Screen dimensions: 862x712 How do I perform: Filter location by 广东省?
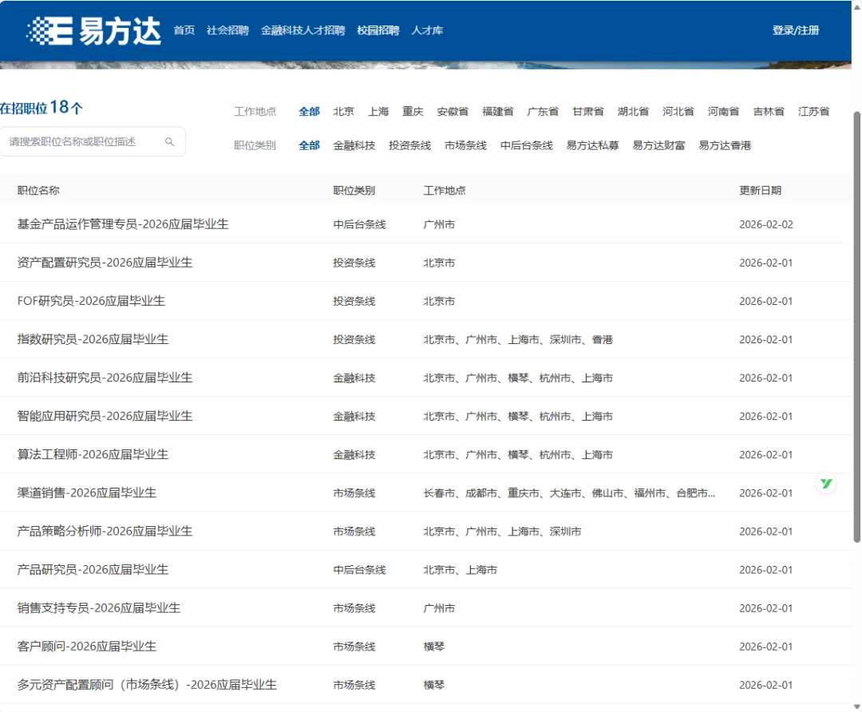543,112
